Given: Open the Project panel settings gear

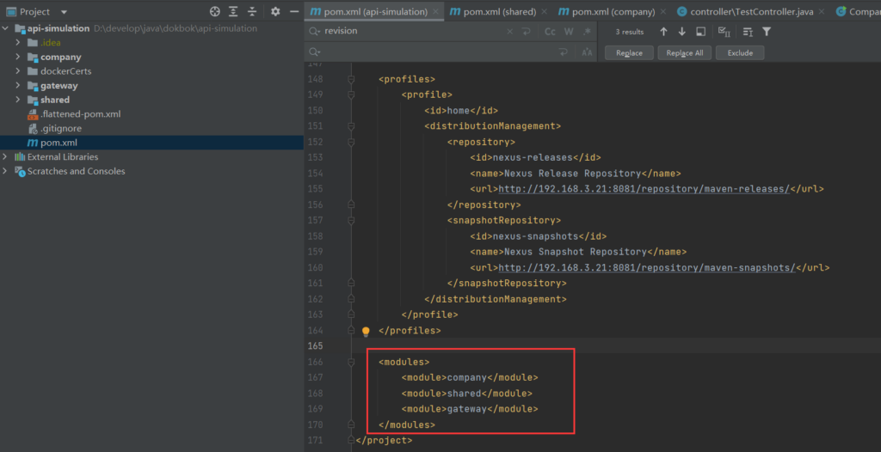Looking at the screenshot, I should click(275, 11).
